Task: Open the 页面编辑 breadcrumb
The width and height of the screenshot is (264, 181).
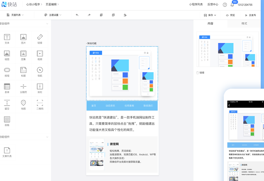Action: coord(52,4)
